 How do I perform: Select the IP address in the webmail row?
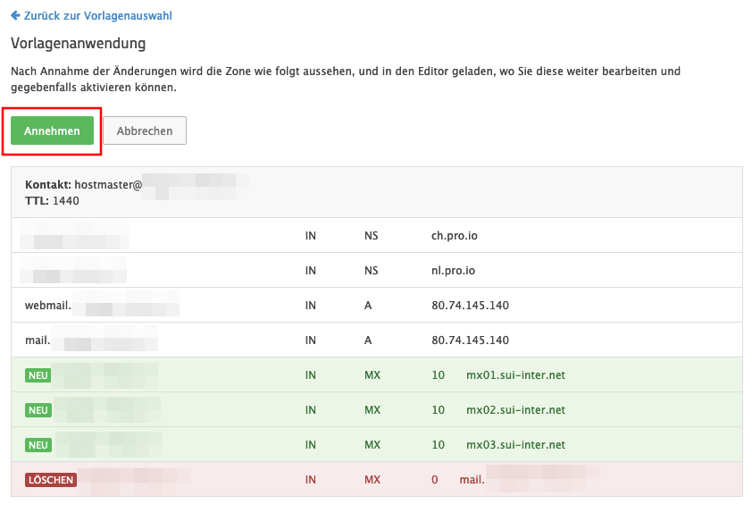pos(470,306)
